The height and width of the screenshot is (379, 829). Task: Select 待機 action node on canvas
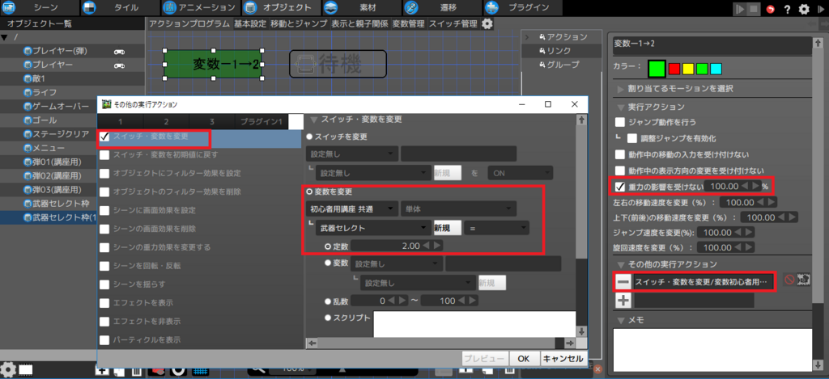pos(338,64)
